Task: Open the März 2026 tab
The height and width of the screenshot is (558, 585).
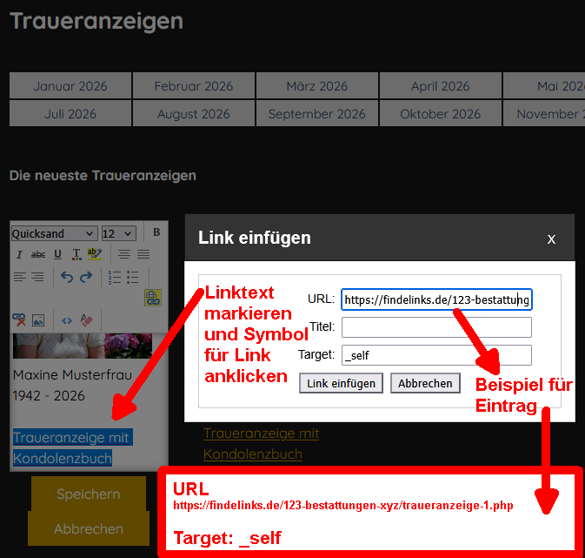Action: point(316,86)
